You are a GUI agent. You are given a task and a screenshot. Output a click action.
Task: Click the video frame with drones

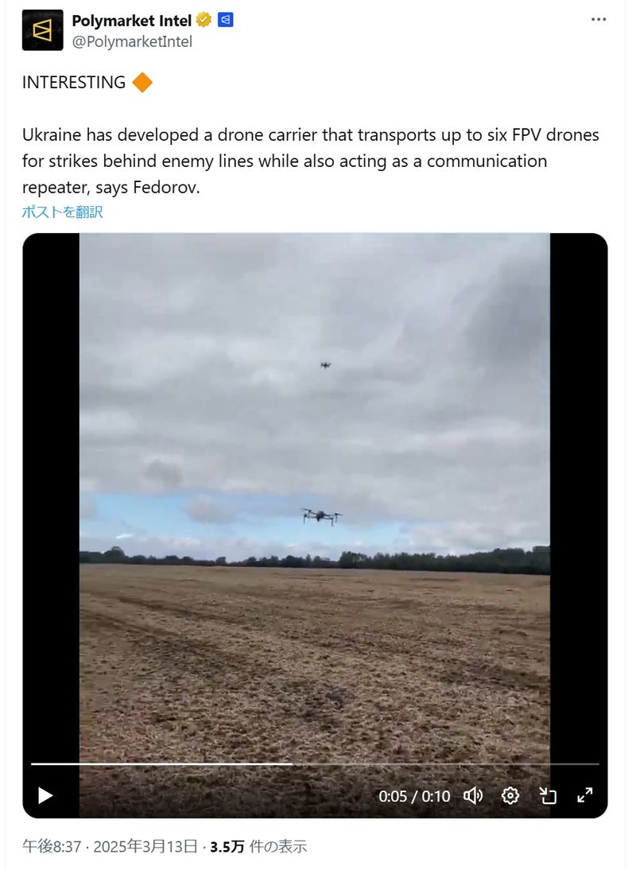pyautogui.click(x=315, y=494)
